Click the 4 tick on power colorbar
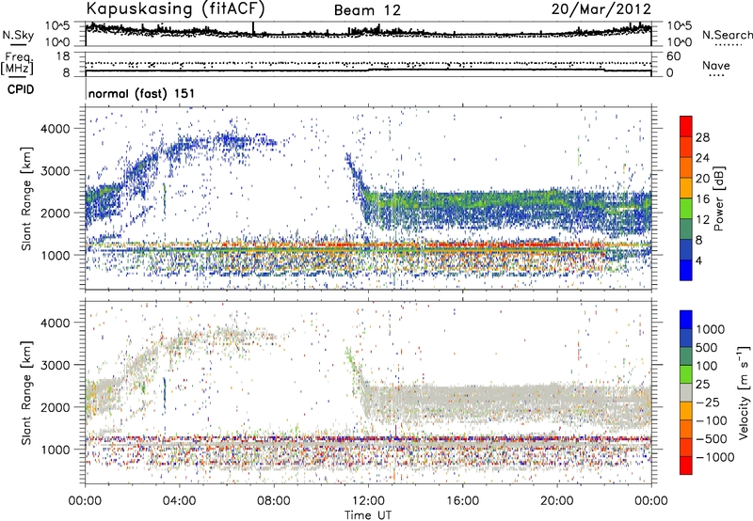The width and height of the screenshot is (753, 521). 699,261
